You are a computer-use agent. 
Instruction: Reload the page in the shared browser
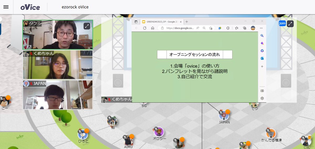pos(145,28)
